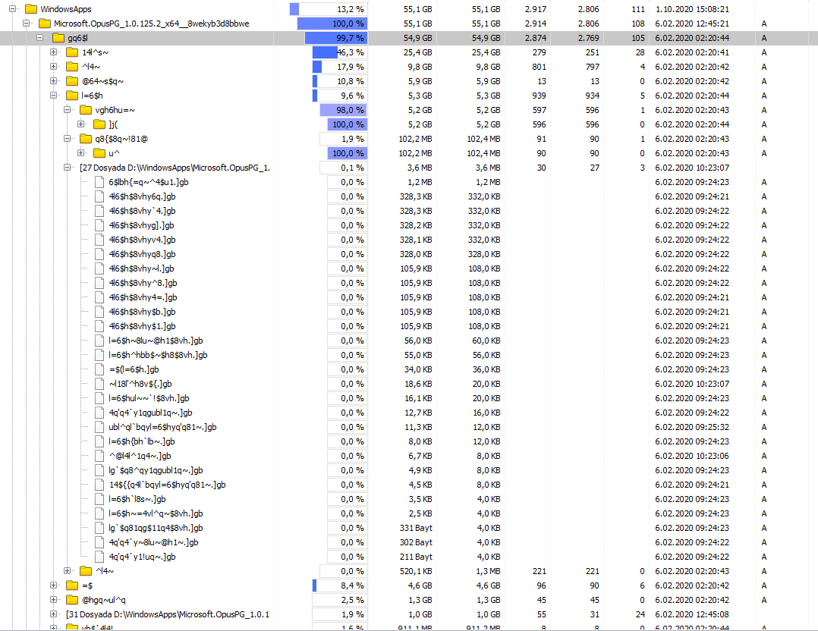818x631 pixels.
Task: Select file name l=6$h^hbb$~$h8$8vh.]gb
Action: [158, 355]
